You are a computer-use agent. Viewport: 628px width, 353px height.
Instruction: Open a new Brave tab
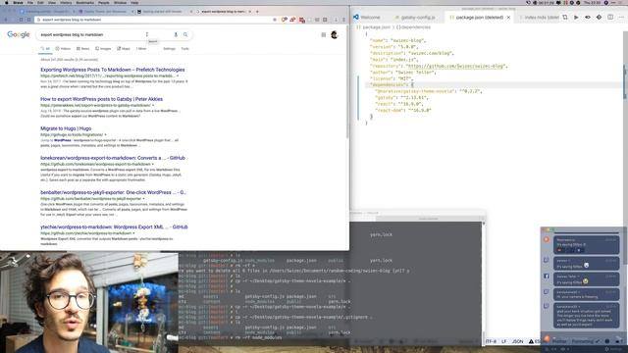point(257,12)
